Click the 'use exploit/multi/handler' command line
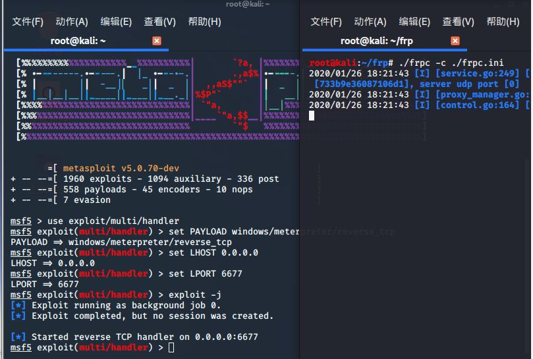Screen dimensions: 533x359 pyautogui.click(x=95, y=221)
